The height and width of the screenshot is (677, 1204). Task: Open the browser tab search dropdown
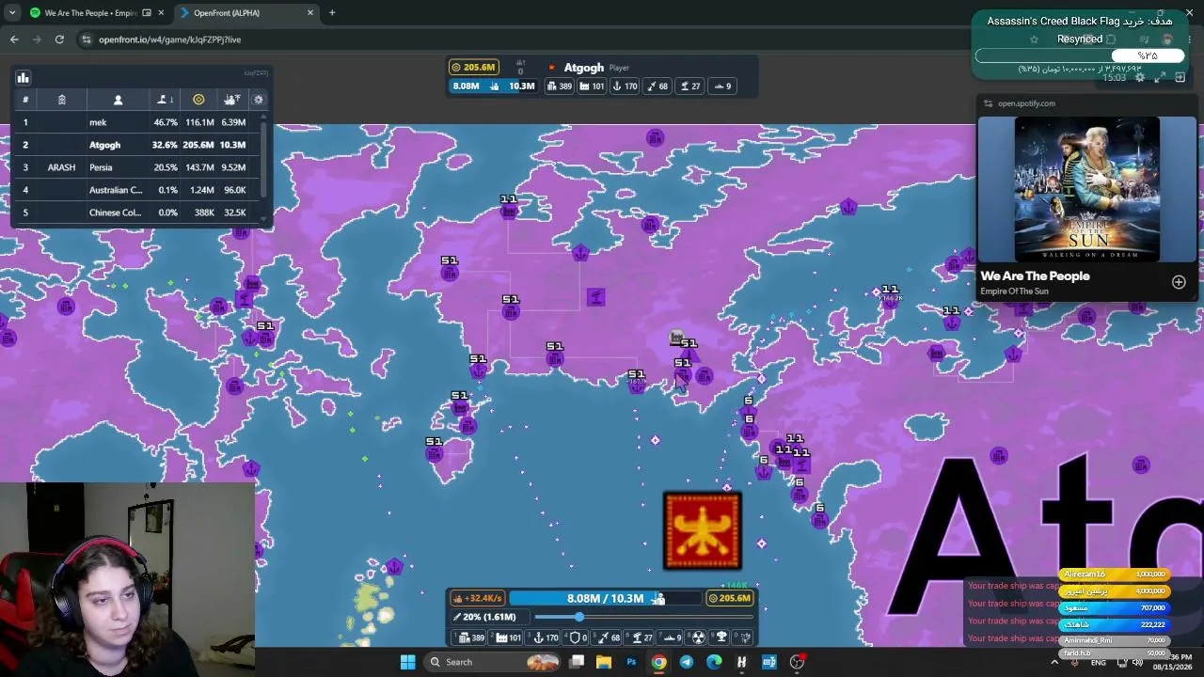[11, 13]
